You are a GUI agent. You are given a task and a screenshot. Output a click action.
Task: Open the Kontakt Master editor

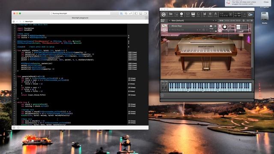click(x=176, y=15)
